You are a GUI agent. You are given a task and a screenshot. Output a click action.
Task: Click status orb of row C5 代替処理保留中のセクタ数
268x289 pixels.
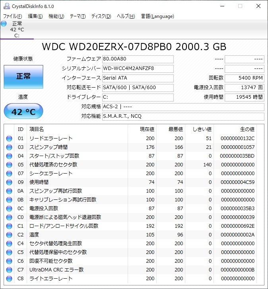coord(9,252)
